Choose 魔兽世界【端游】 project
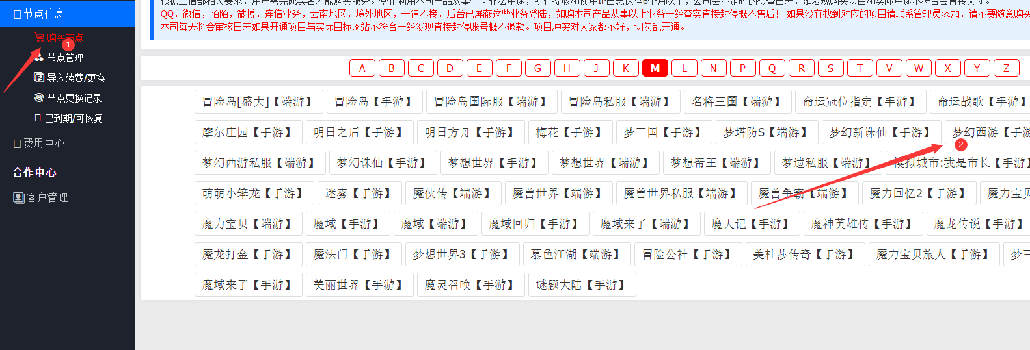Viewport: 1030px width, 350px height. (x=559, y=194)
